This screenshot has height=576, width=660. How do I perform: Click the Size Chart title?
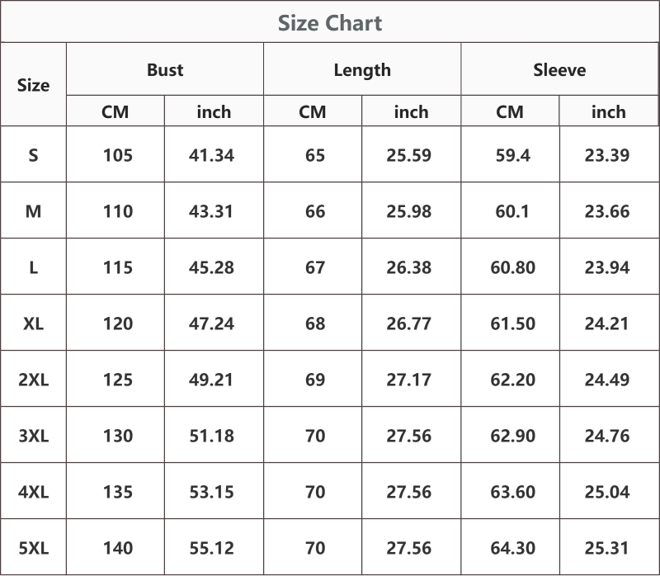[329, 23]
